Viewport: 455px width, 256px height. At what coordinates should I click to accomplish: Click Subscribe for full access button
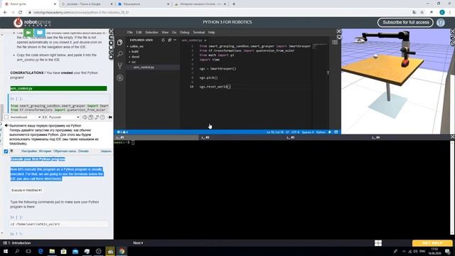point(405,22)
